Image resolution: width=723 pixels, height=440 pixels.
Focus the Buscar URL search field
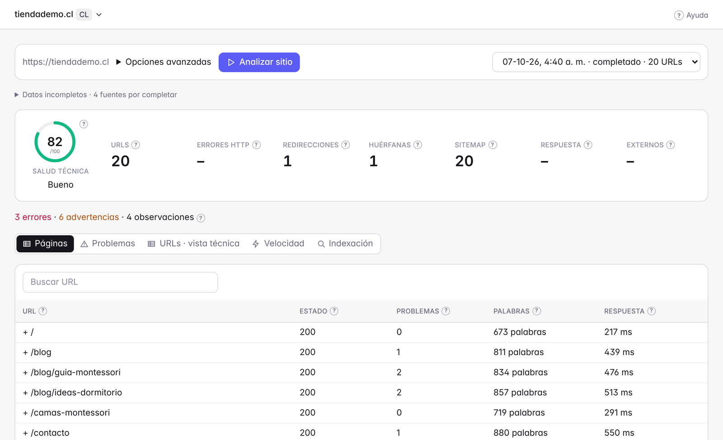120,282
